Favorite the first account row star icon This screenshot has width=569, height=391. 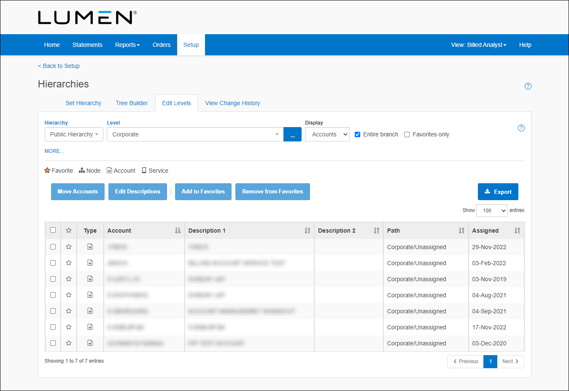tap(68, 247)
